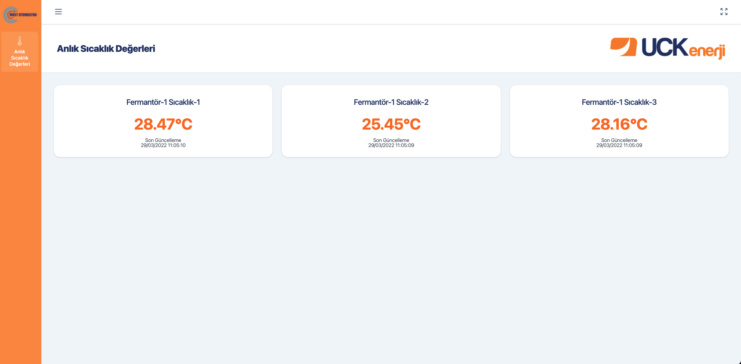This screenshot has height=364, width=741.
Task: Click Son Güncelleme label in the Sıcaklık-2 card
Action: [x=391, y=140]
